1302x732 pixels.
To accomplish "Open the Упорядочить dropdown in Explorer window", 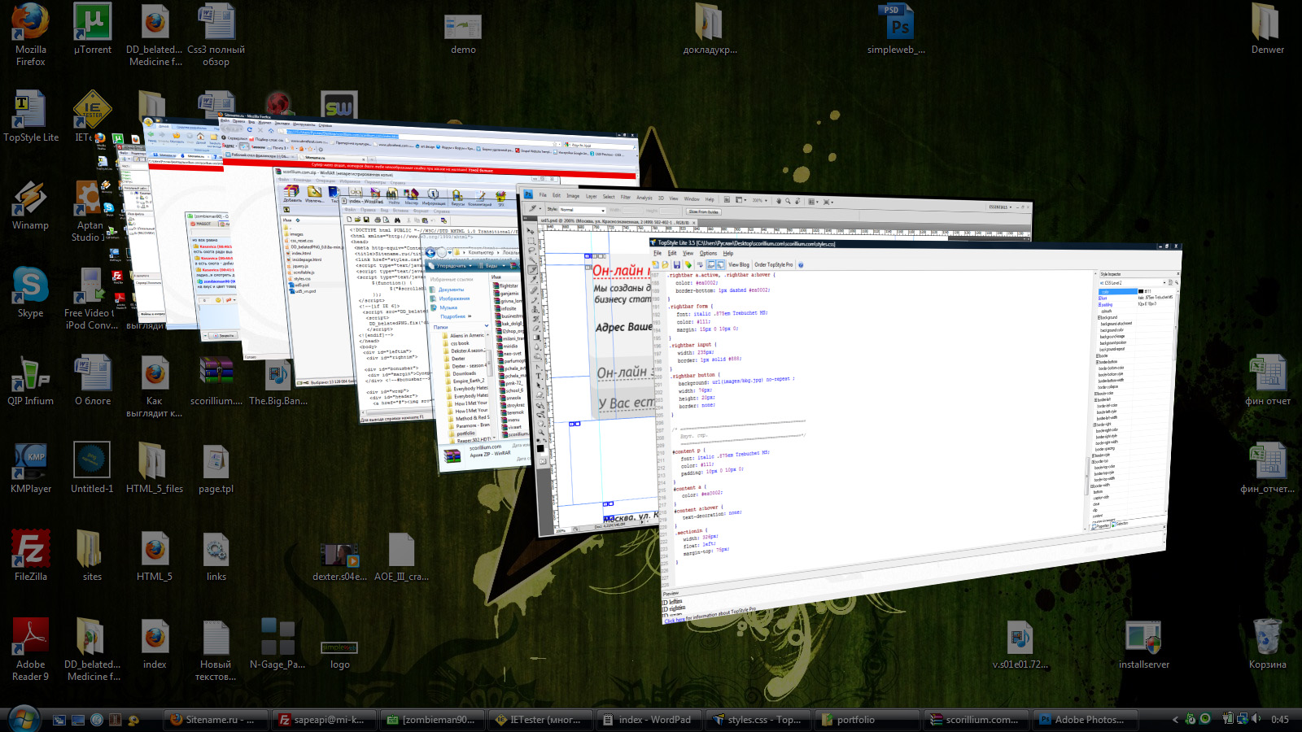I will click(x=450, y=266).
